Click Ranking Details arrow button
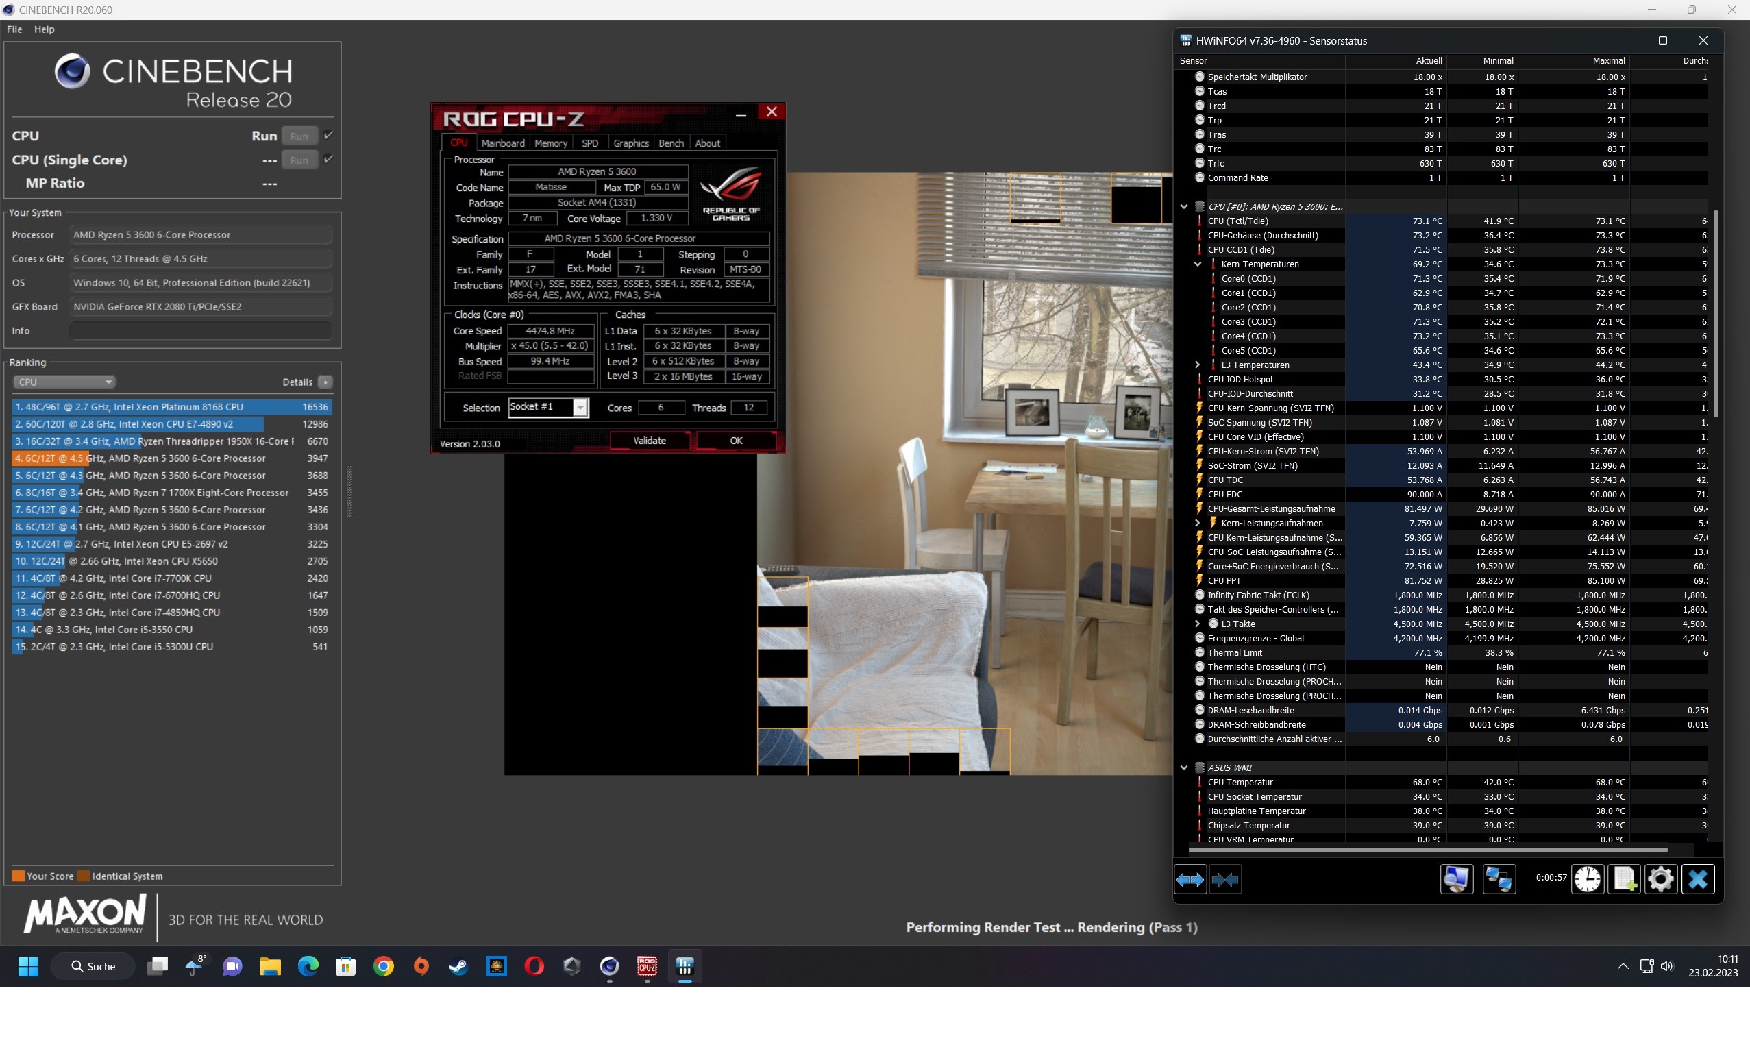 pyautogui.click(x=325, y=382)
